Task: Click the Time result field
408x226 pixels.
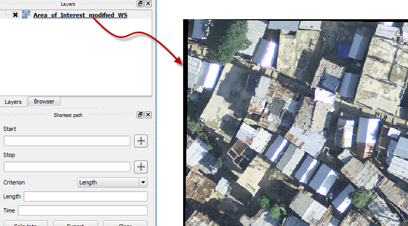Action: click(x=82, y=210)
